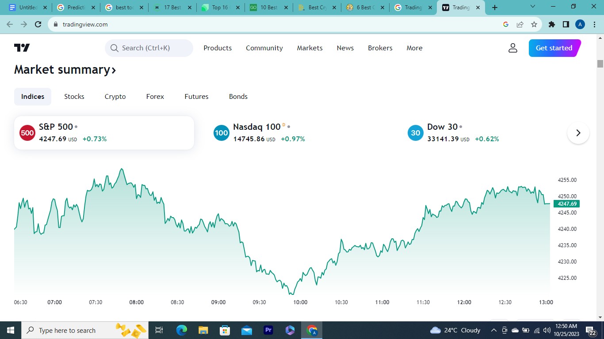Screen dimensions: 604x339
Task: Click the Search (Ctrl+K) field
Action: pos(149,48)
